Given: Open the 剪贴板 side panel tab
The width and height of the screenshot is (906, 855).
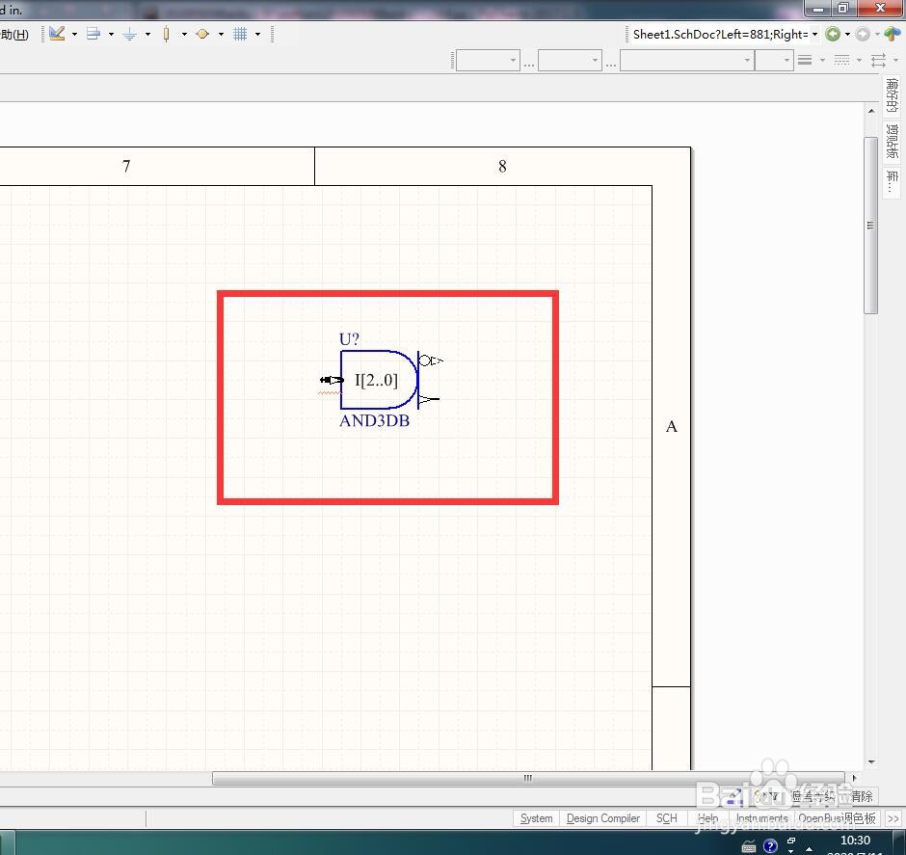Looking at the screenshot, I should coord(892,141).
